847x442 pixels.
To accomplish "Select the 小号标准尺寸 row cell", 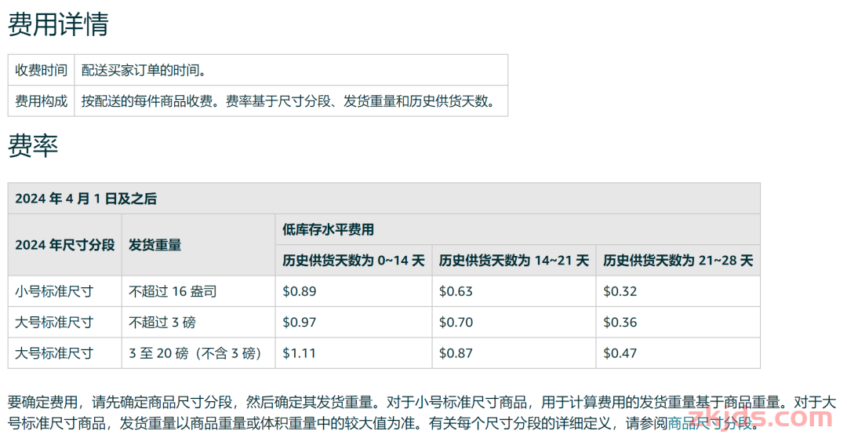I will point(54,291).
